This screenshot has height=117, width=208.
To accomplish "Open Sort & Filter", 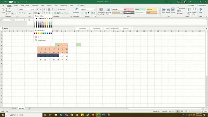I will (x=189, y=11).
